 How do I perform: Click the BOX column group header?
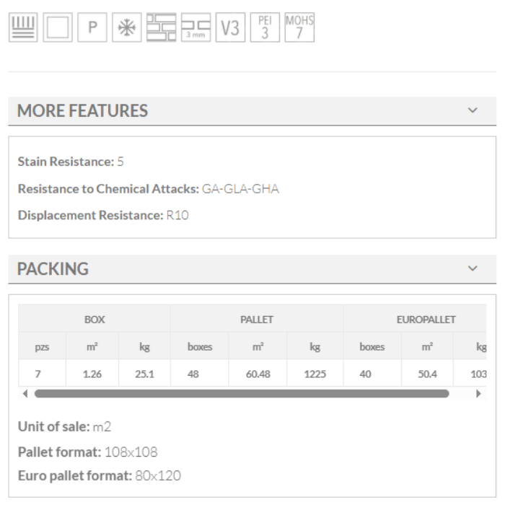coord(94,319)
